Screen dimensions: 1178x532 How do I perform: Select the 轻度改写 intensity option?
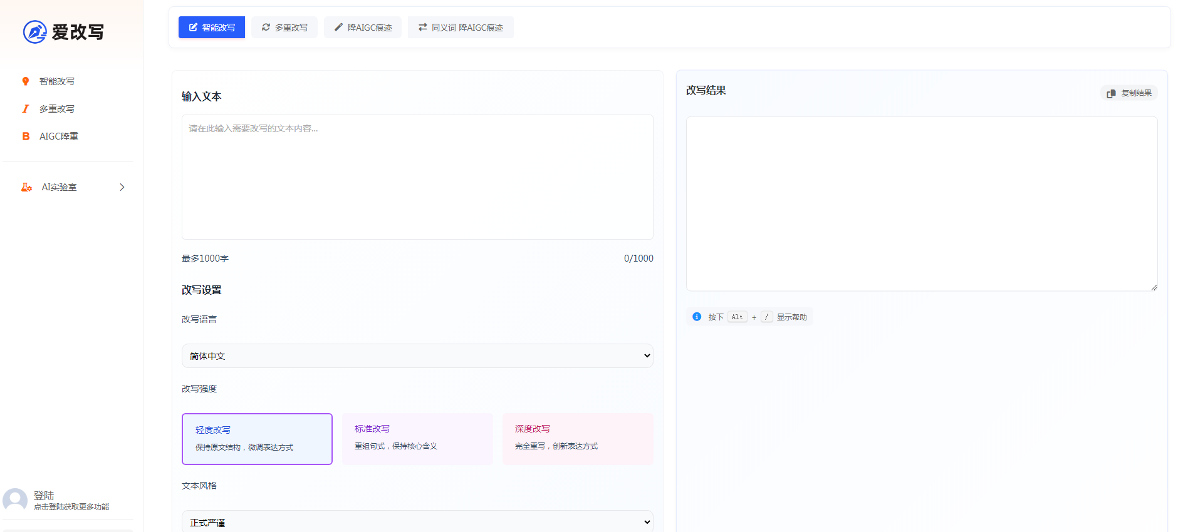(x=257, y=439)
